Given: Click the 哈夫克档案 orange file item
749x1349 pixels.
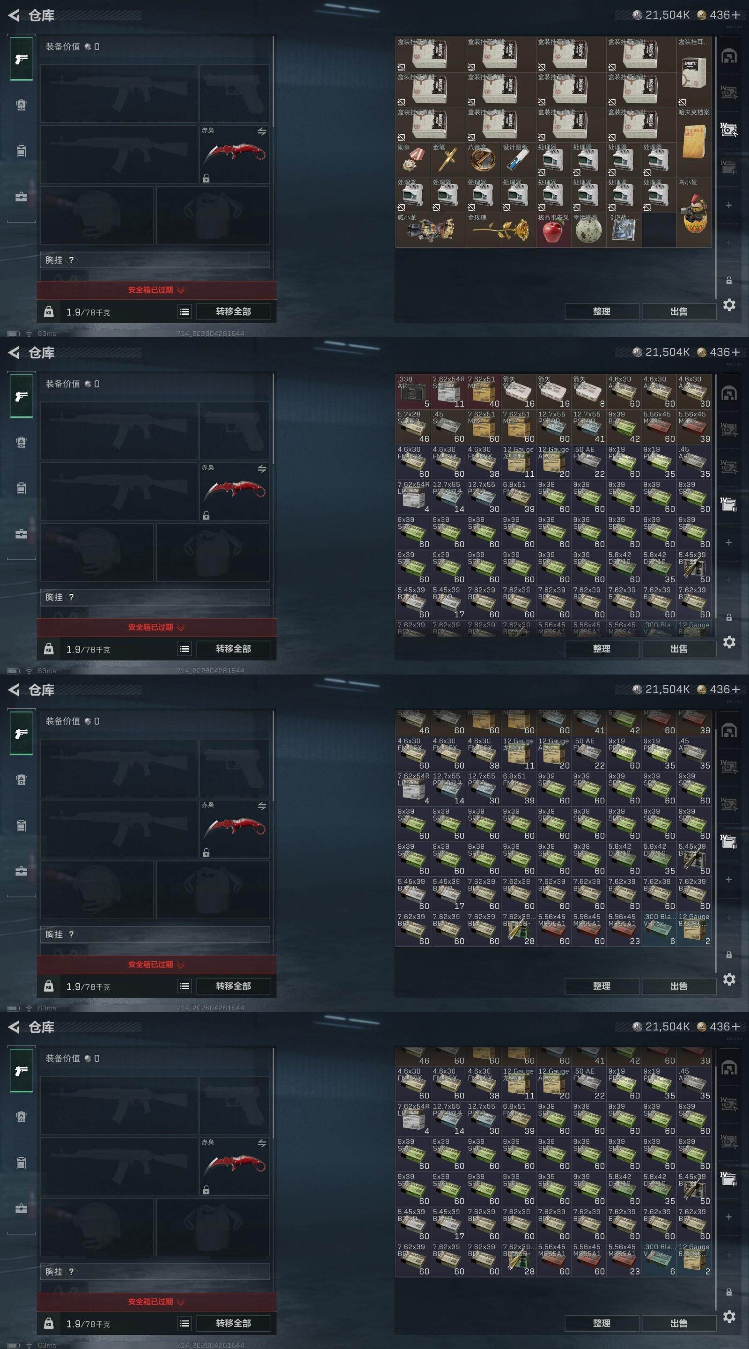Looking at the screenshot, I should tap(694, 142).
